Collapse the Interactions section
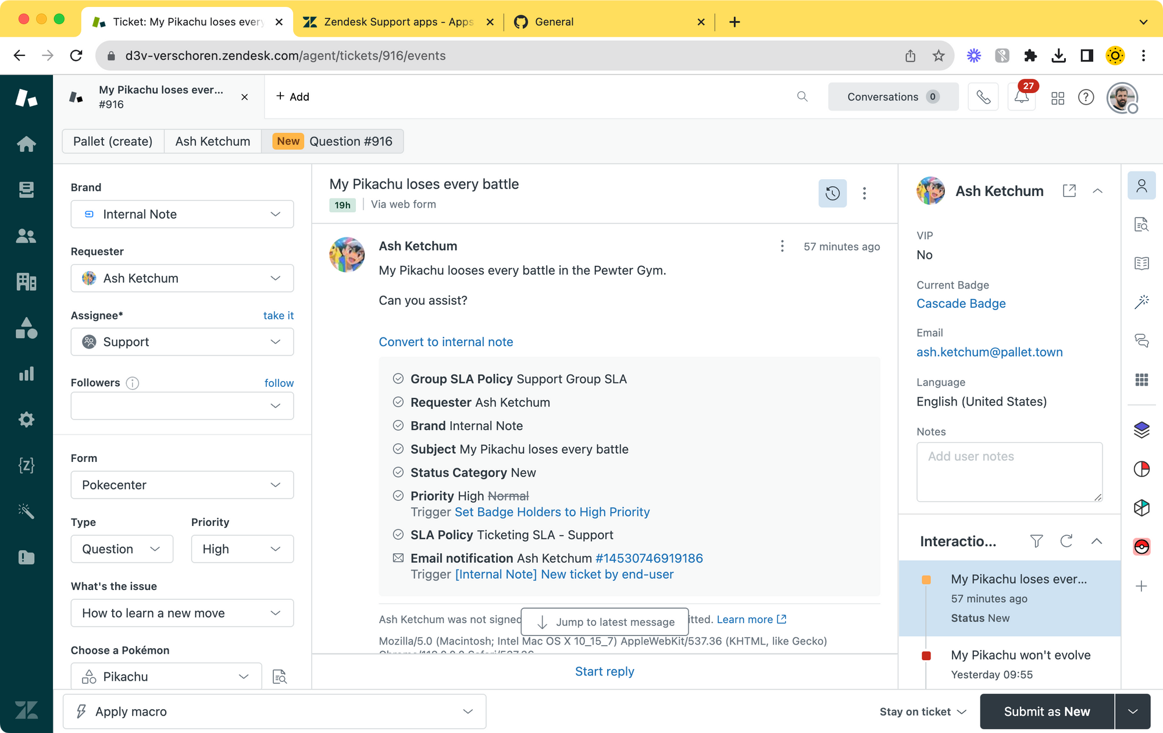 click(x=1097, y=541)
